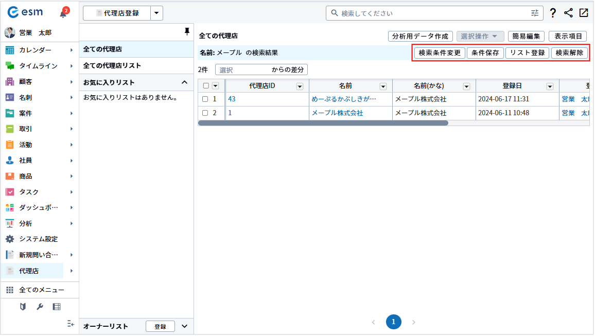
Task: Open the メープル株式会社 name link
Action: 337,113
